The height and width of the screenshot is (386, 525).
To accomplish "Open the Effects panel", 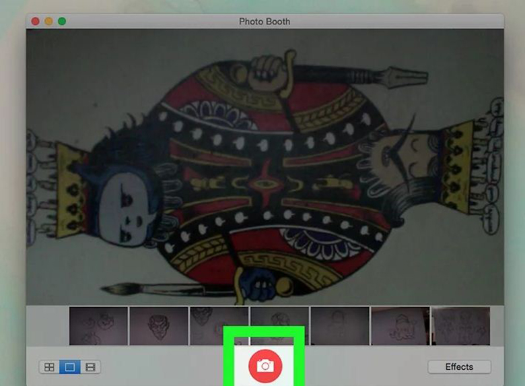I will click(459, 367).
